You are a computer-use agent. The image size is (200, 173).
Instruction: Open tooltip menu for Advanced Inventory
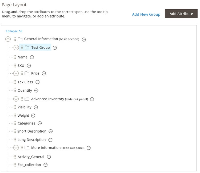[x=92, y=99]
